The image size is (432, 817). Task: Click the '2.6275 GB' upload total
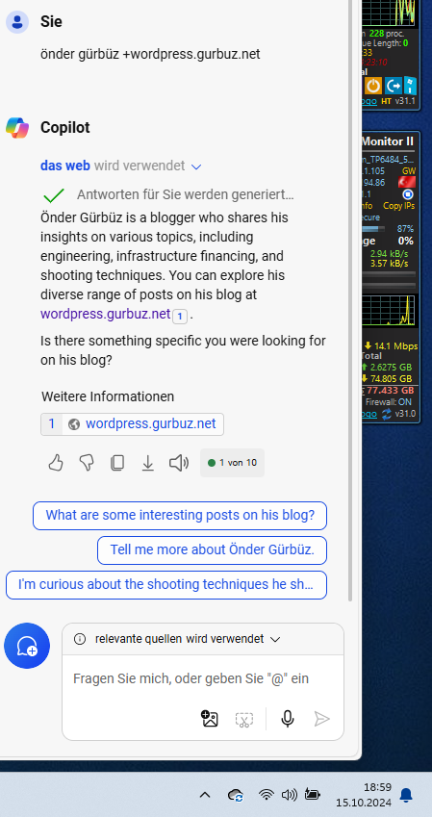tap(391, 368)
